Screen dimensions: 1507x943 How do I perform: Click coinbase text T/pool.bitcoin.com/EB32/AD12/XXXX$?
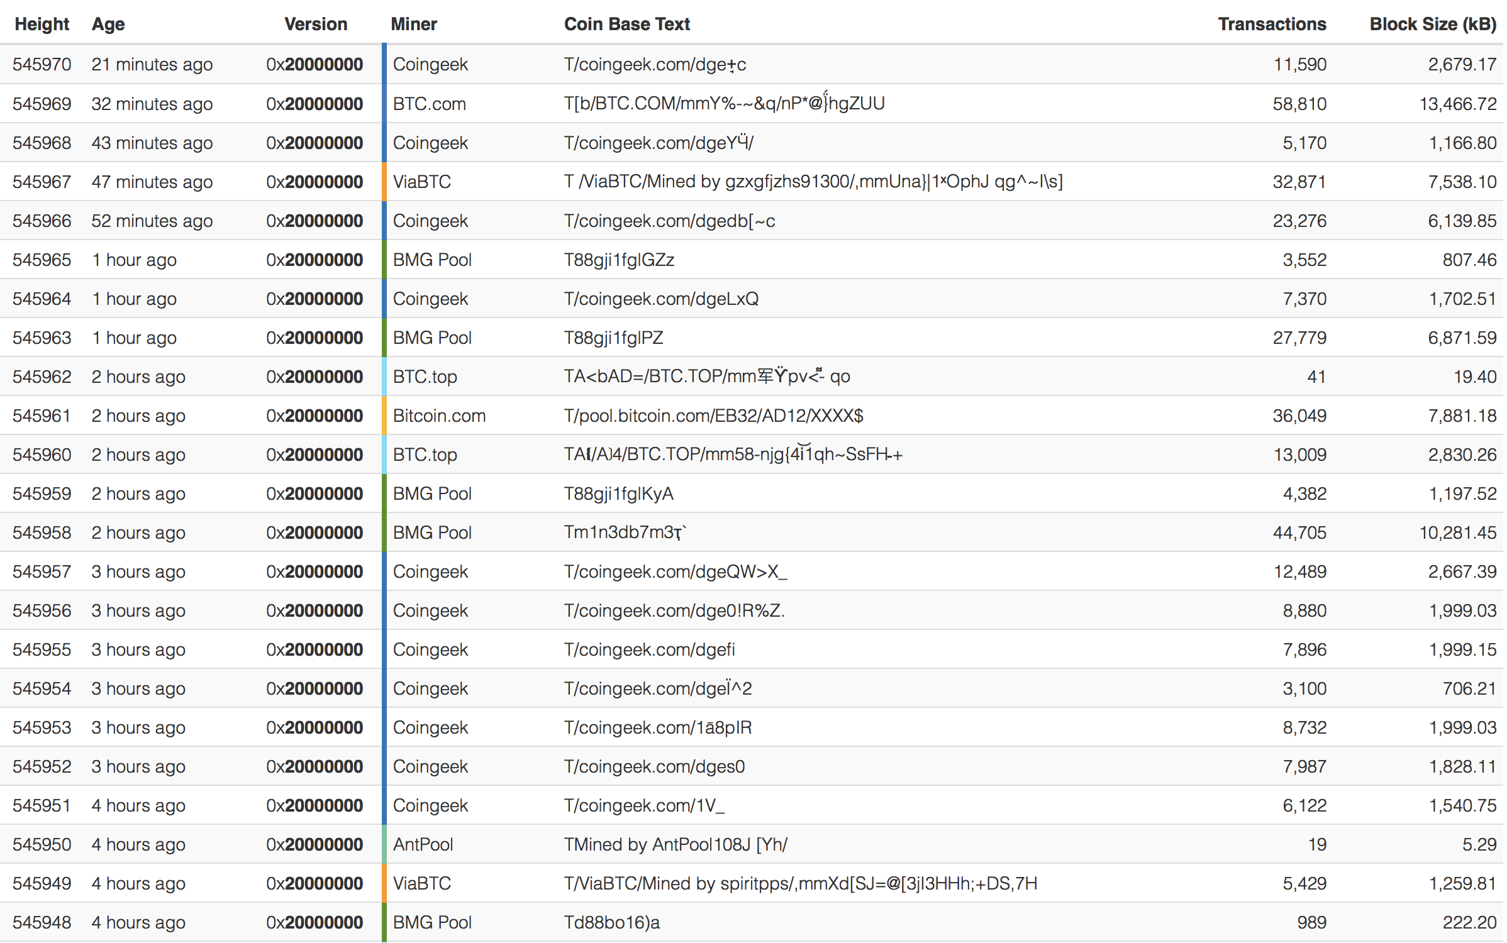(x=714, y=416)
